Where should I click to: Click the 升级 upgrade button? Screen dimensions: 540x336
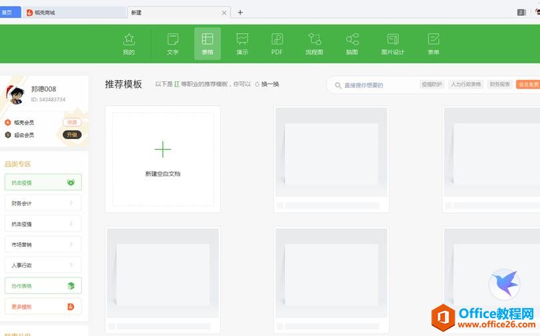click(x=72, y=134)
